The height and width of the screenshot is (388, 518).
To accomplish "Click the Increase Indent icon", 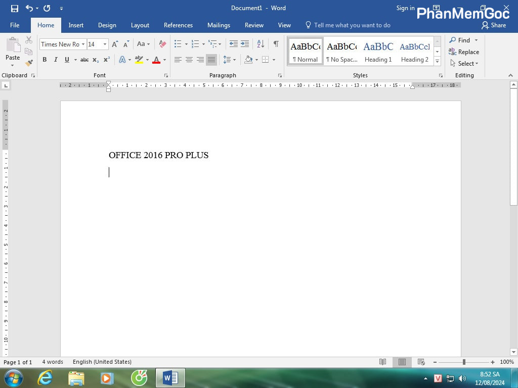I will [x=245, y=44].
